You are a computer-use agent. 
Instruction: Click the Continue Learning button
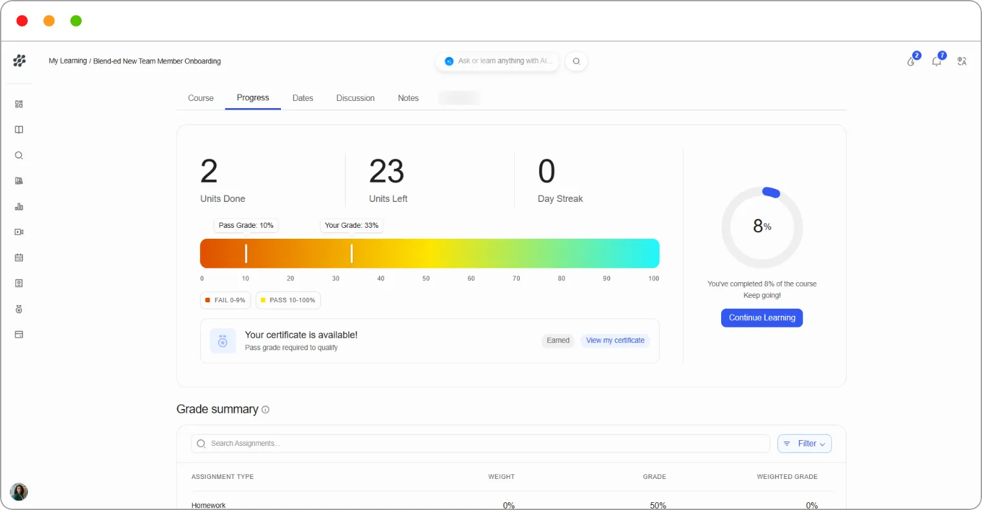(762, 318)
